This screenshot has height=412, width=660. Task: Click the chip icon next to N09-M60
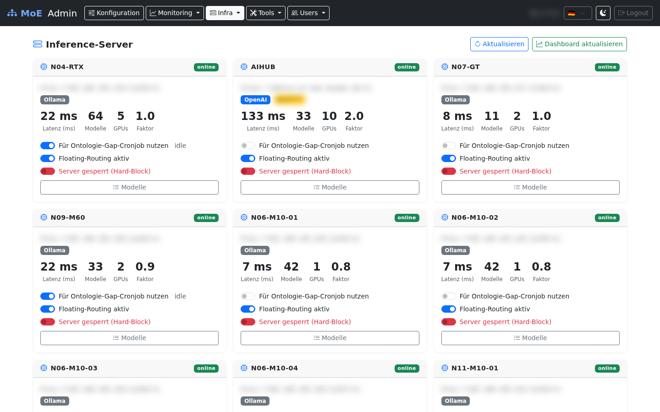[x=44, y=217]
